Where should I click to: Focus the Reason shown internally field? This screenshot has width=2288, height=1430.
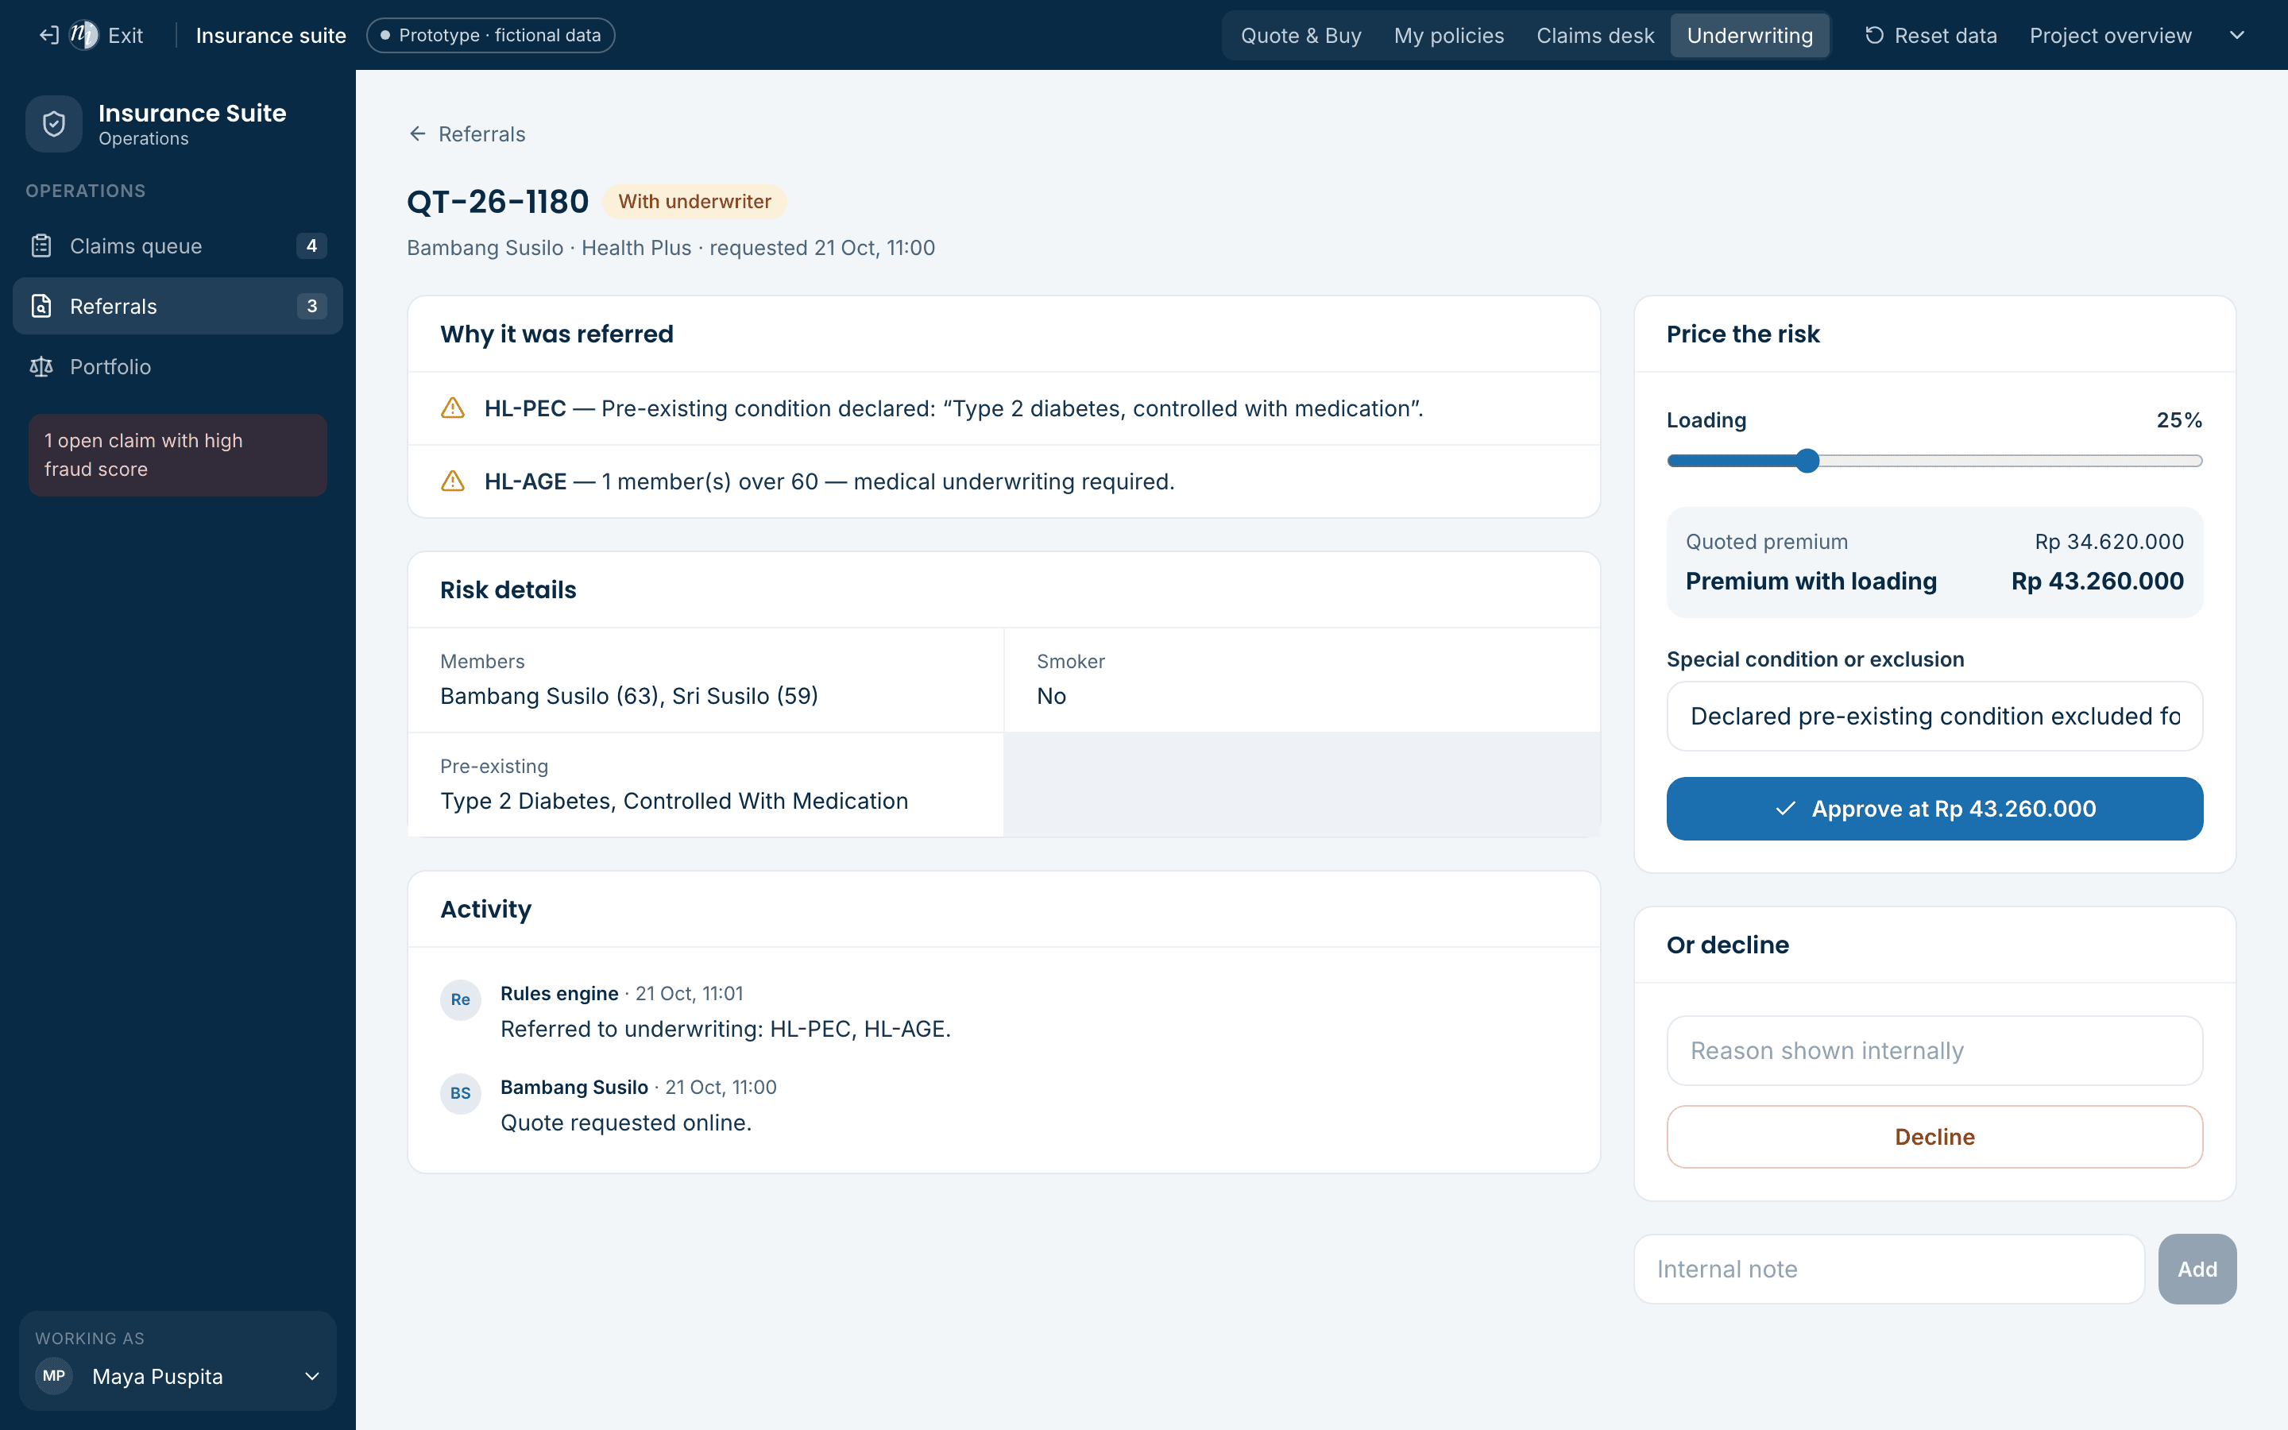(1934, 1051)
